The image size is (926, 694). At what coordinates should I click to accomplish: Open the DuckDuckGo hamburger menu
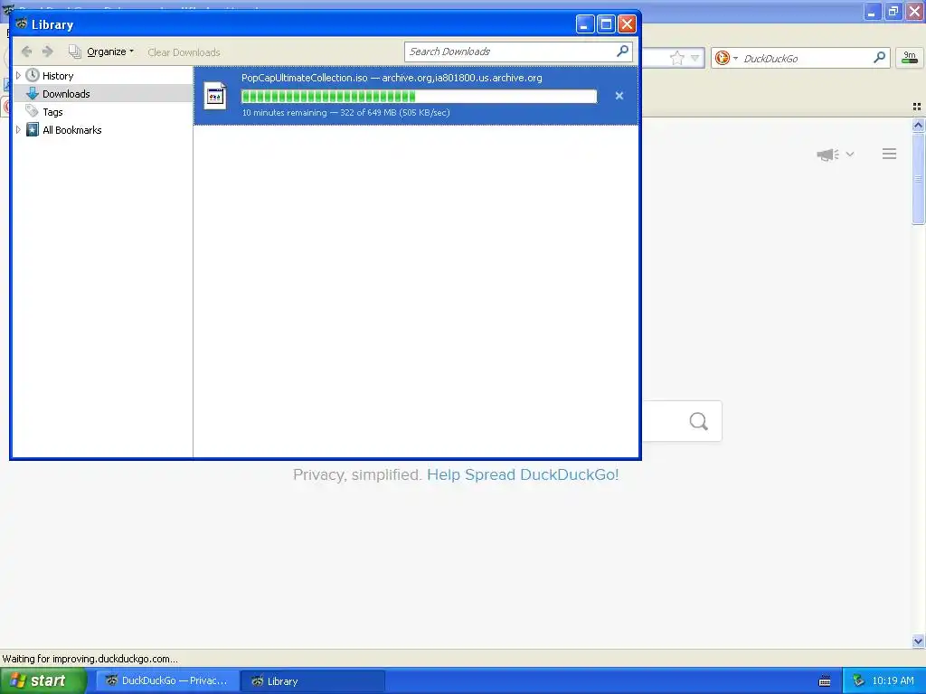(x=890, y=154)
